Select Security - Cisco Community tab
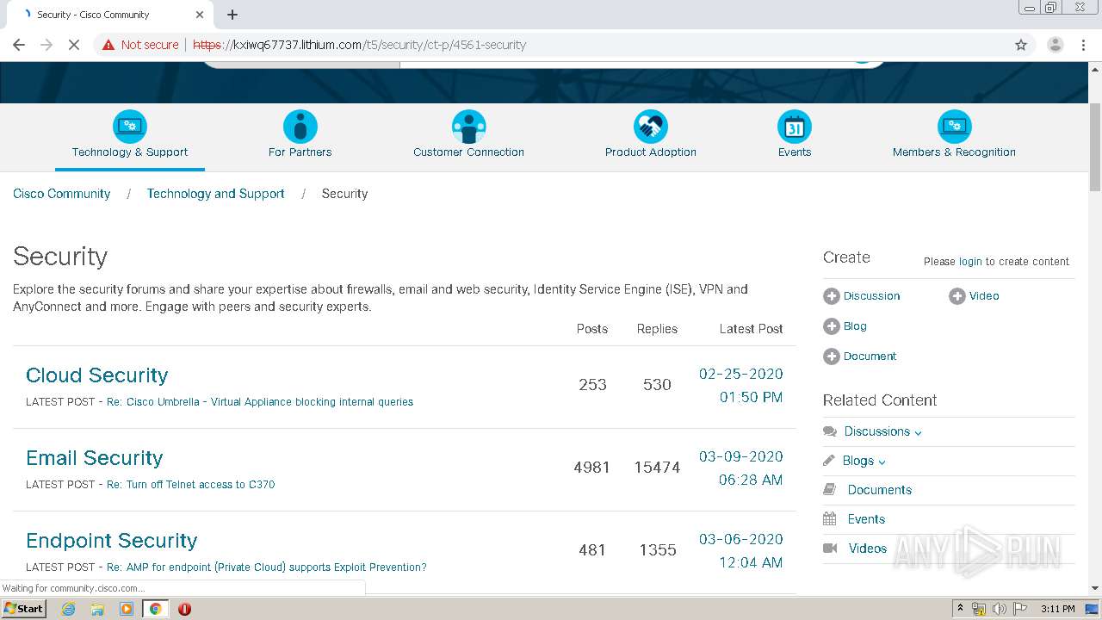Screen dimensions: 1102x620 pos(112,15)
